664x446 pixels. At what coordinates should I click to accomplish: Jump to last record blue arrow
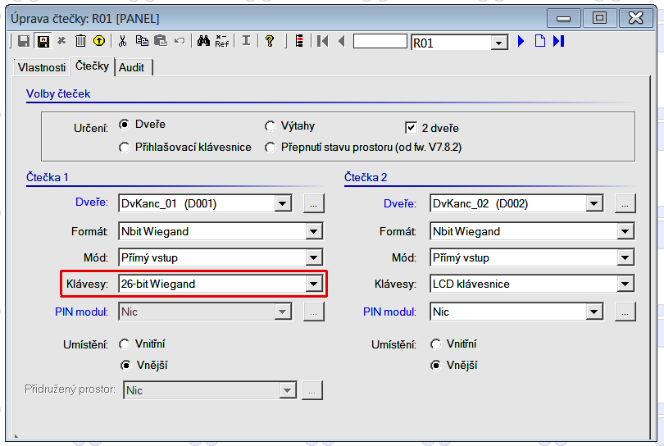click(x=559, y=41)
